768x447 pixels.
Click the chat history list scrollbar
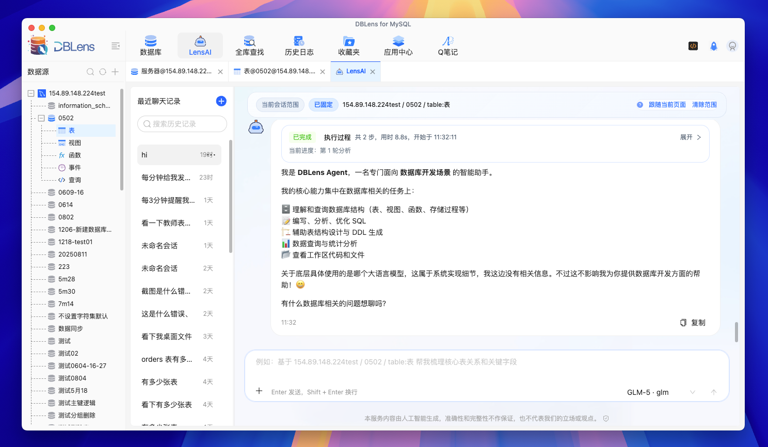tap(231, 196)
